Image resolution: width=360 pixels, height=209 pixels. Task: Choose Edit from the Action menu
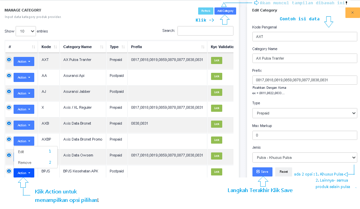(x=21, y=152)
